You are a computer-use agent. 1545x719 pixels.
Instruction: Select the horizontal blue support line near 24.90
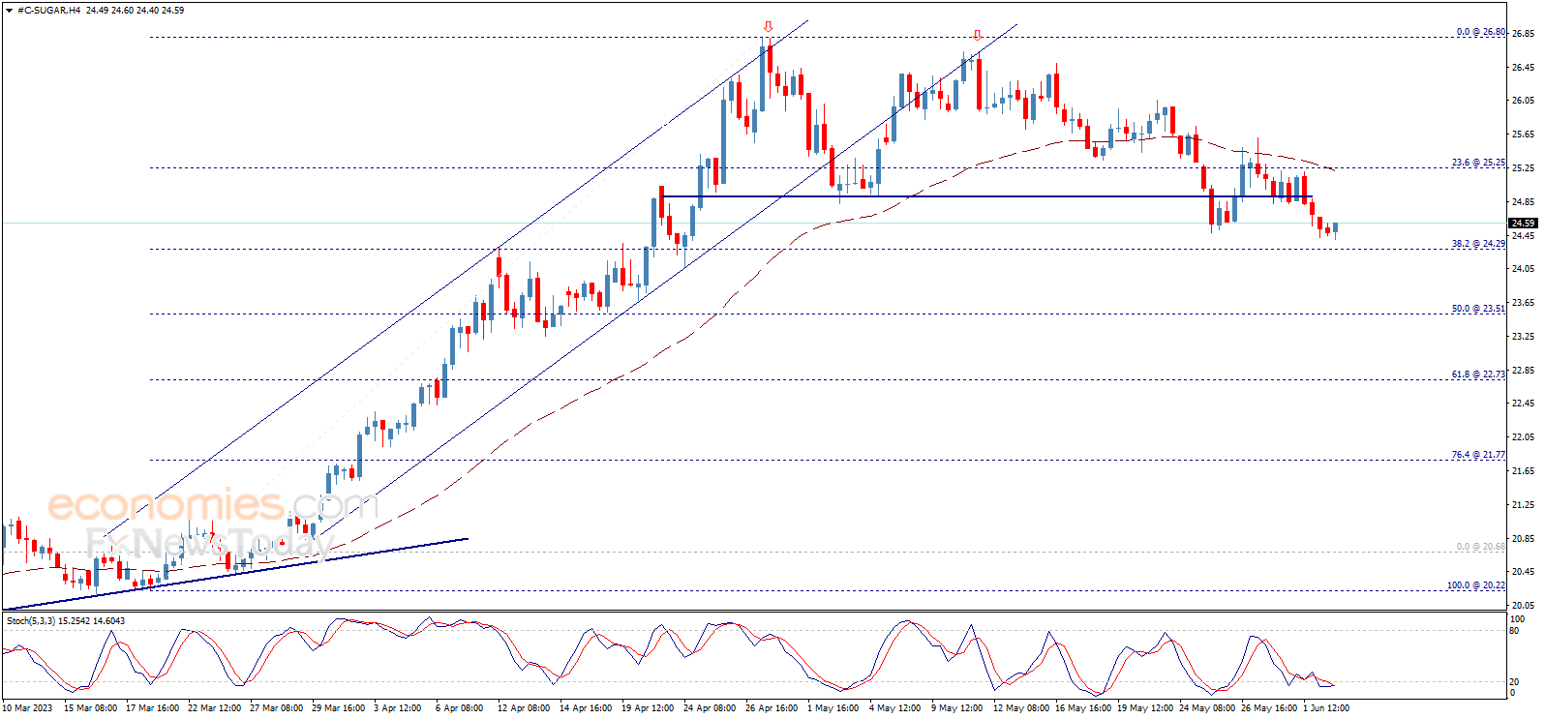click(x=985, y=197)
